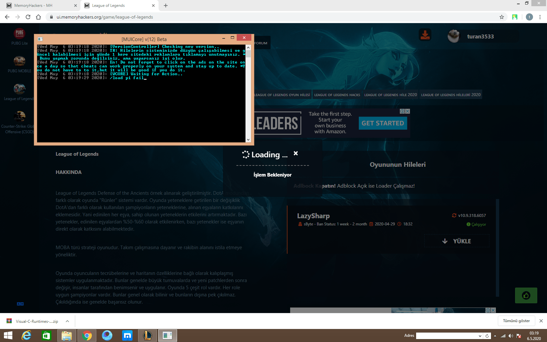The height and width of the screenshot is (342, 547).
Task: Open the Chrome profile account icon
Action: point(529,17)
